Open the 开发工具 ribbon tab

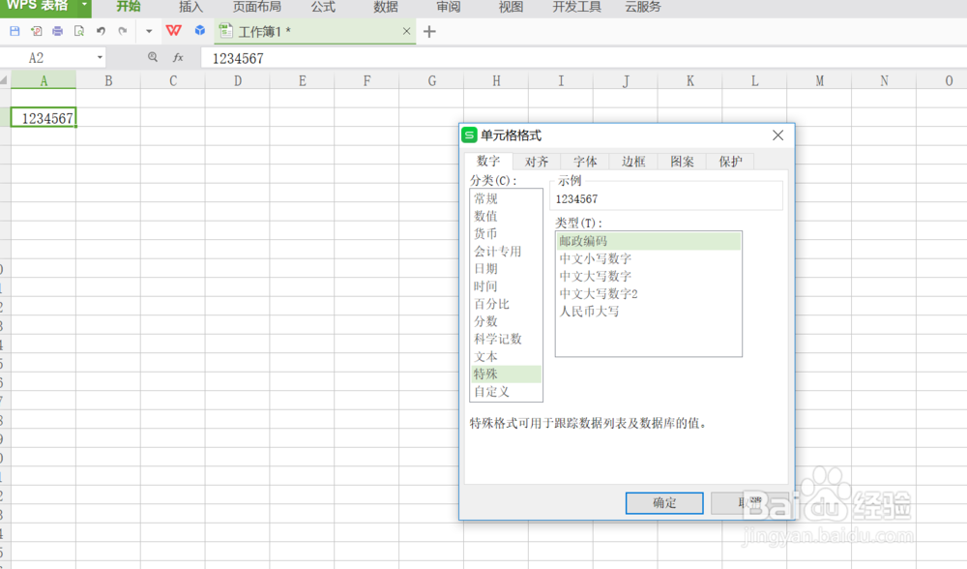(x=576, y=7)
